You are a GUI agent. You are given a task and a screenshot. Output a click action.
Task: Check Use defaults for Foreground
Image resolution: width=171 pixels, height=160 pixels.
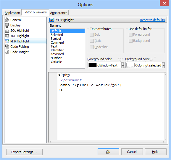(x=130, y=35)
